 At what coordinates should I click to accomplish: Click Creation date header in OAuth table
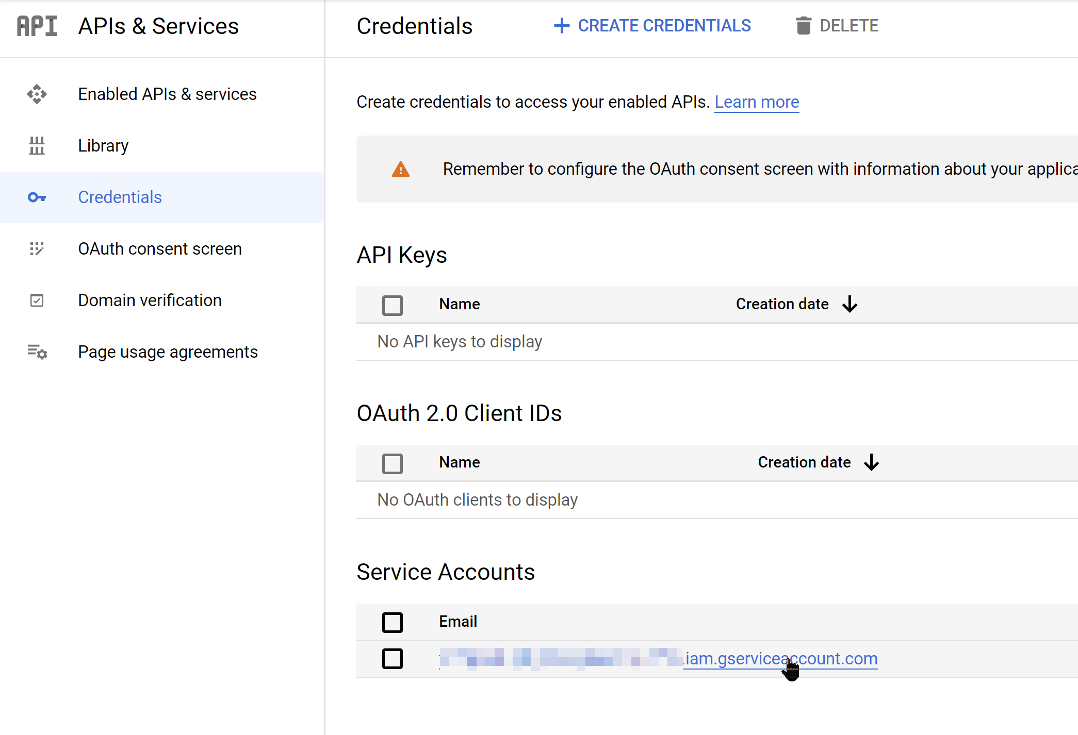(x=804, y=462)
